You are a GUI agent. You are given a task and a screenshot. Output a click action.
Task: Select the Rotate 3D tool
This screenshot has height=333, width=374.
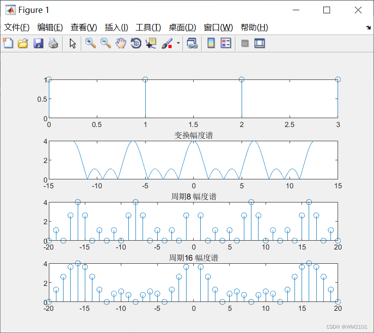(x=136, y=44)
